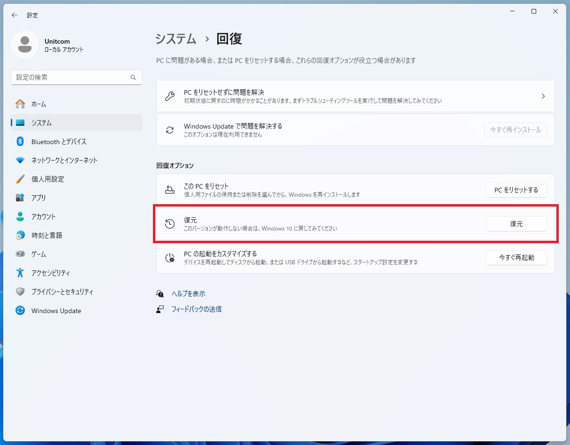Click the この PC をリセット title text
This screenshot has height=445, width=570.
click(x=206, y=186)
